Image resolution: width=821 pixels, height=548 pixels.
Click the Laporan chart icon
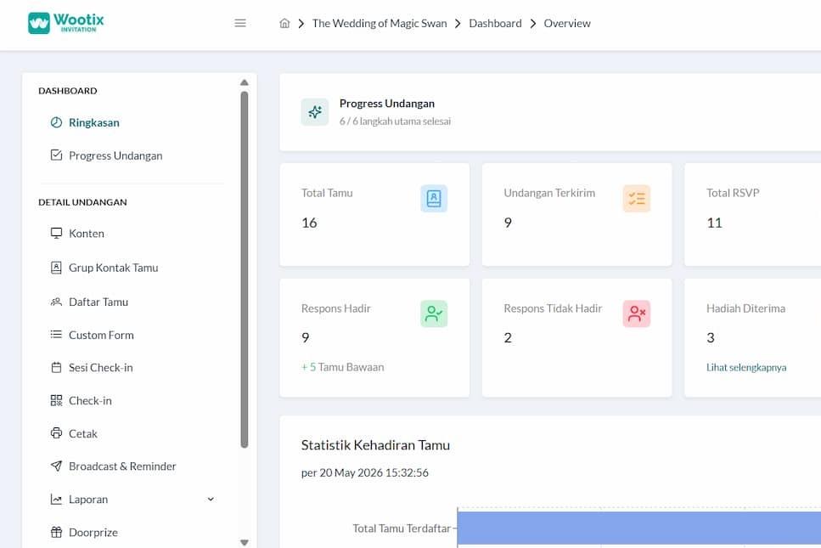coord(56,500)
